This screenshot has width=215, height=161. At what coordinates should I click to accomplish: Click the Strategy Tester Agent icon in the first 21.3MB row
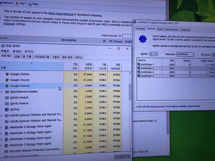coord(7,128)
